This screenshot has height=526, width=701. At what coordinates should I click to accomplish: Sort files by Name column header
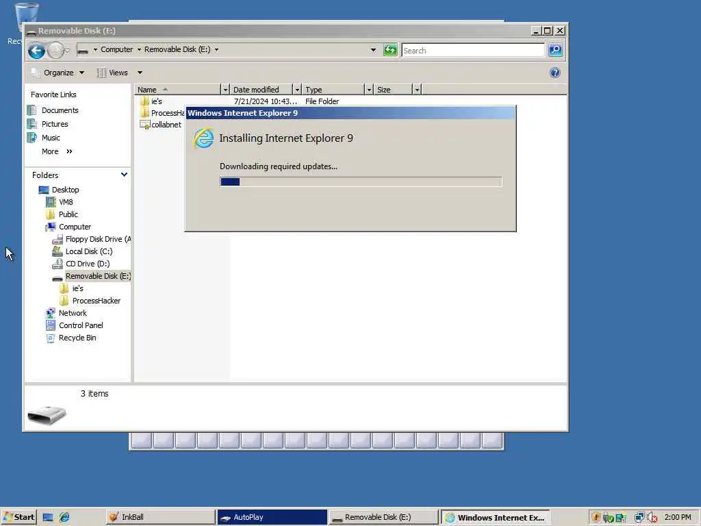click(177, 90)
